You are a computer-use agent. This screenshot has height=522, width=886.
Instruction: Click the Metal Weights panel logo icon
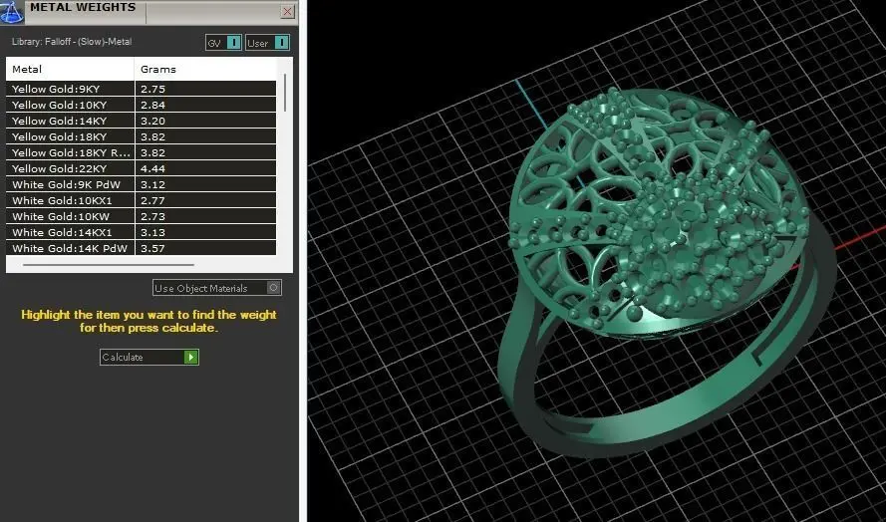tap(11, 11)
